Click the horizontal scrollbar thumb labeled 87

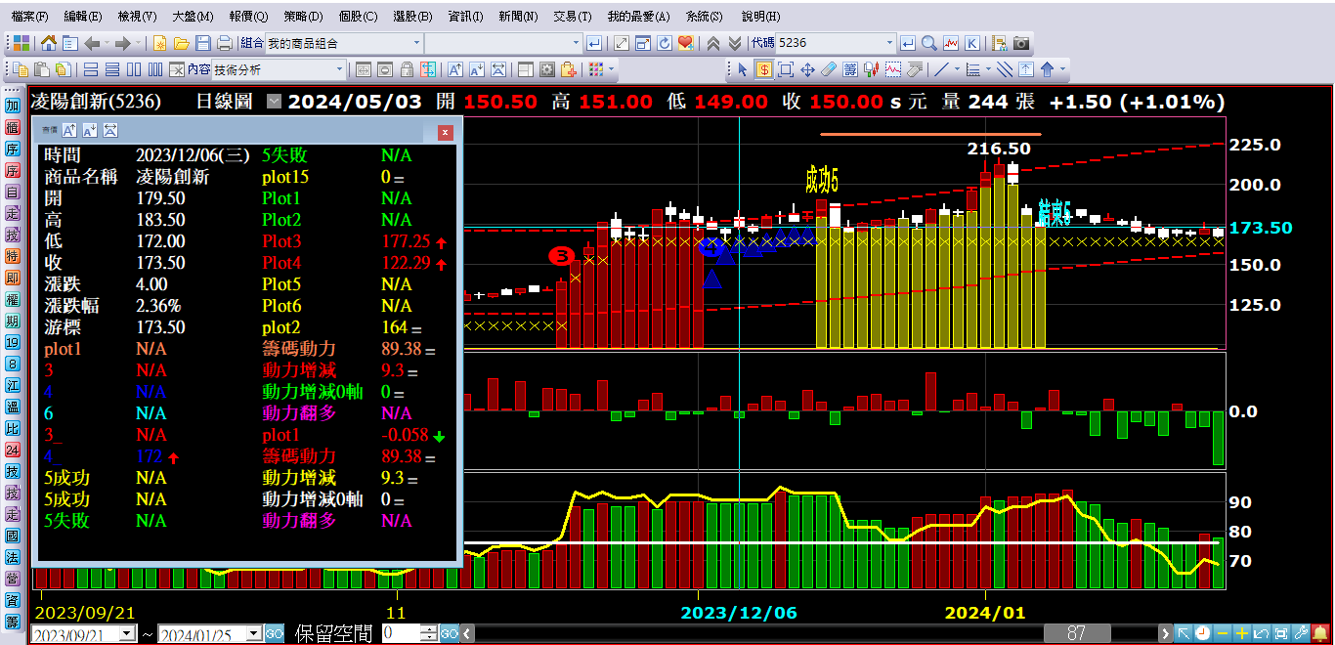coord(1077,633)
